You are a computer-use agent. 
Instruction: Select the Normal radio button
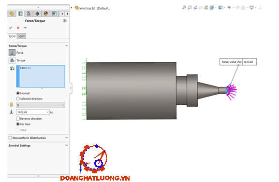coord(18,93)
